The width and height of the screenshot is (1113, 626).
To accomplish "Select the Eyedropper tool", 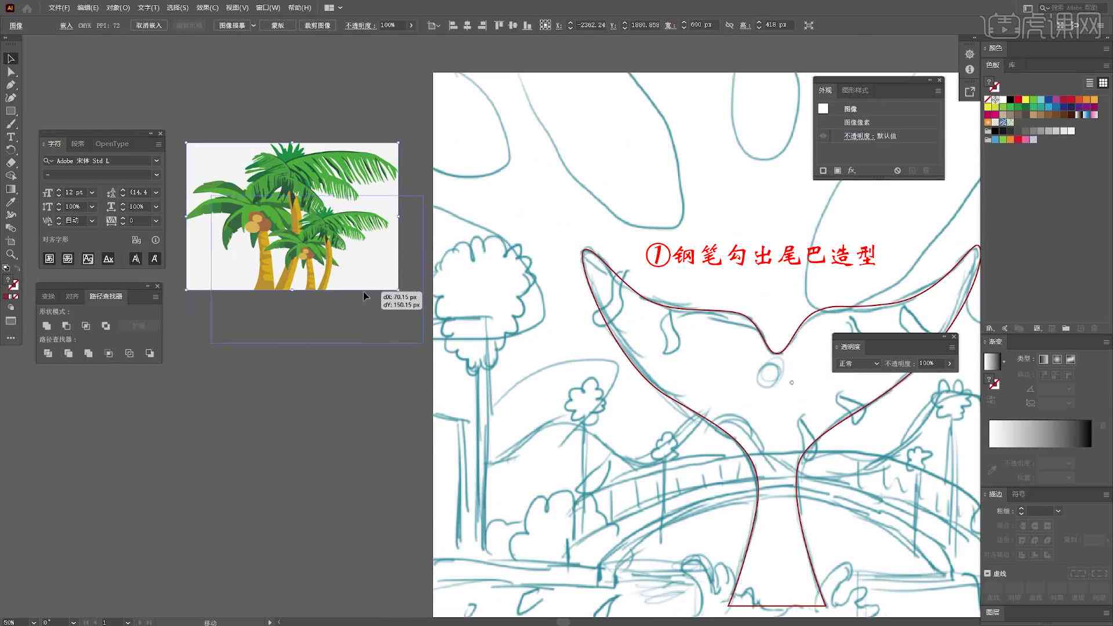I will click(x=11, y=202).
